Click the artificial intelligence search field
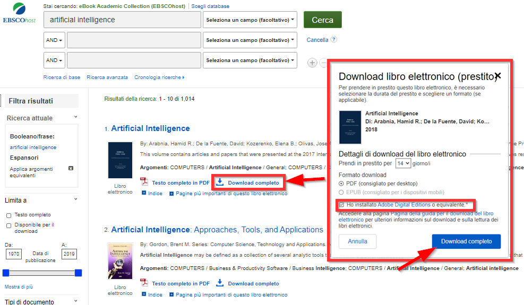This screenshot has width=524, height=305. [122, 20]
